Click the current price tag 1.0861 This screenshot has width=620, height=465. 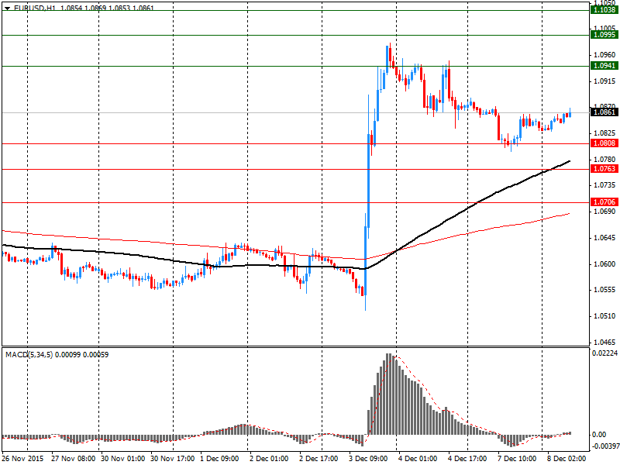coord(604,112)
